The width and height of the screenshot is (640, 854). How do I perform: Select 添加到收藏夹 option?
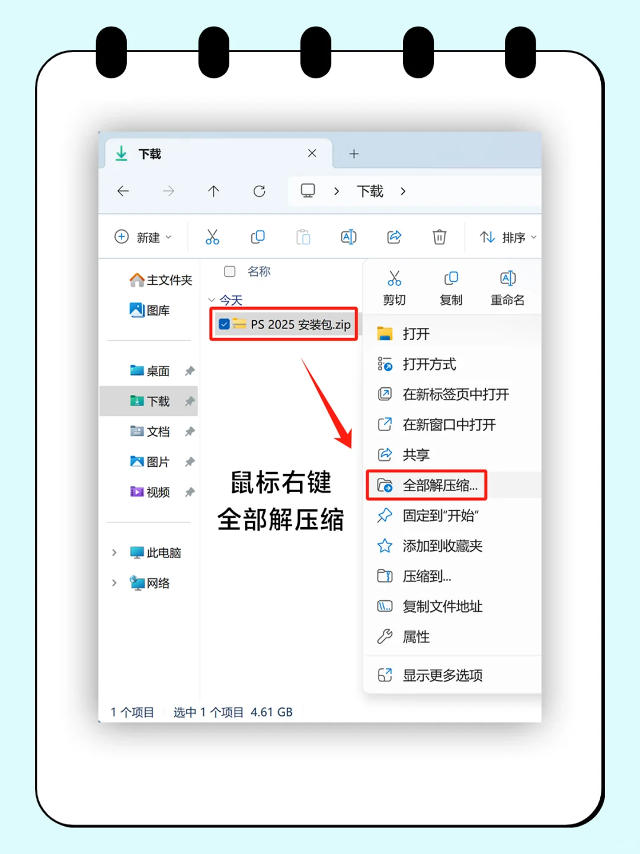(x=453, y=546)
